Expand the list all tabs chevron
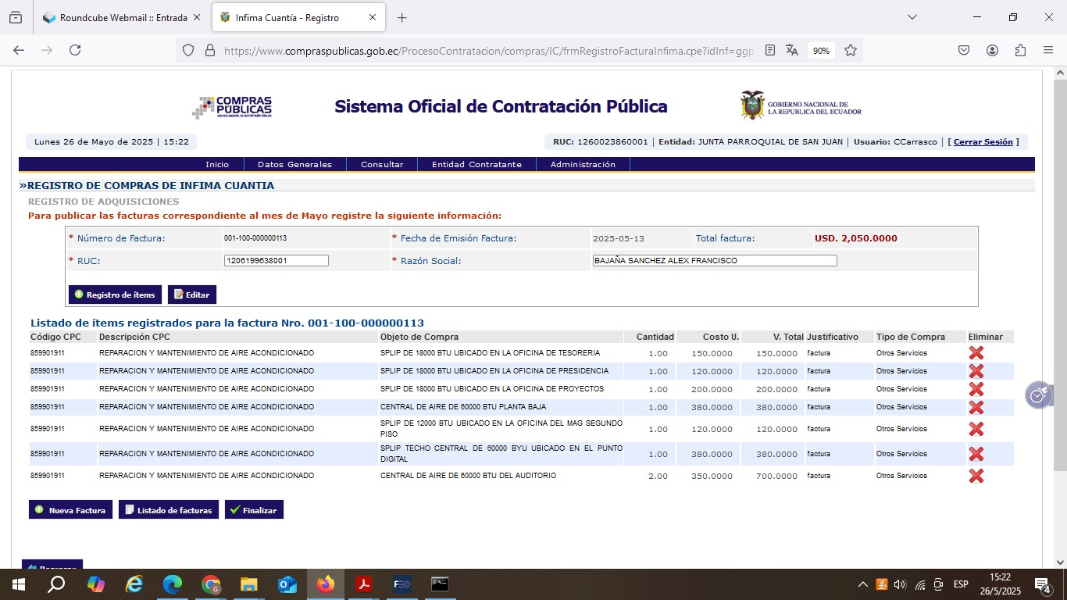This screenshot has height=600, width=1067. pos(912,17)
